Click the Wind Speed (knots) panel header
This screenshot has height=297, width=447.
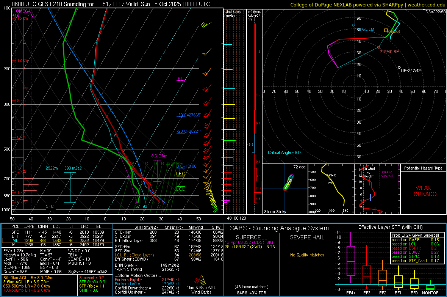point(233,13)
